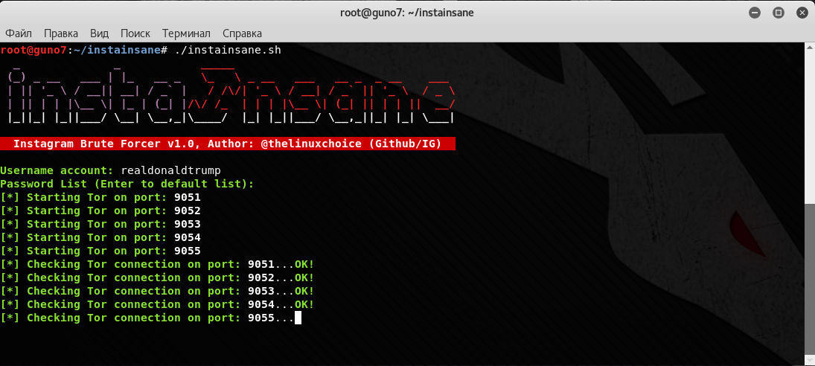The height and width of the screenshot is (366, 815).
Task: Open the Файл menu
Action: (x=19, y=33)
